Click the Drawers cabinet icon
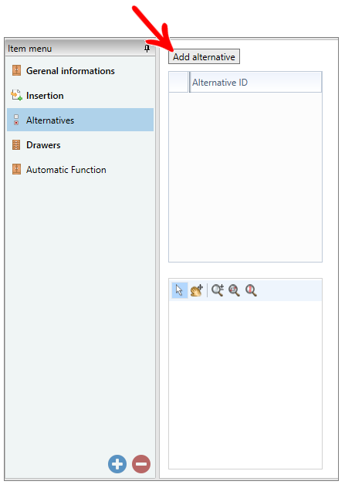Screen dimensions: 345x488 (16, 144)
